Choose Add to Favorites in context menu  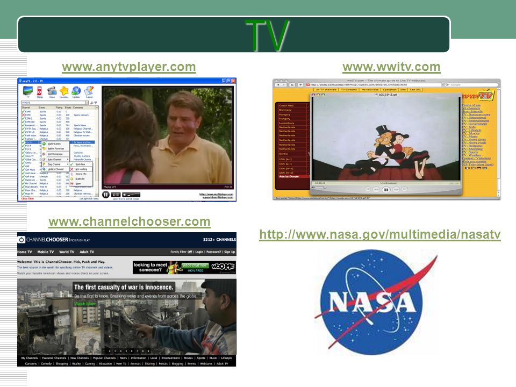(x=55, y=149)
